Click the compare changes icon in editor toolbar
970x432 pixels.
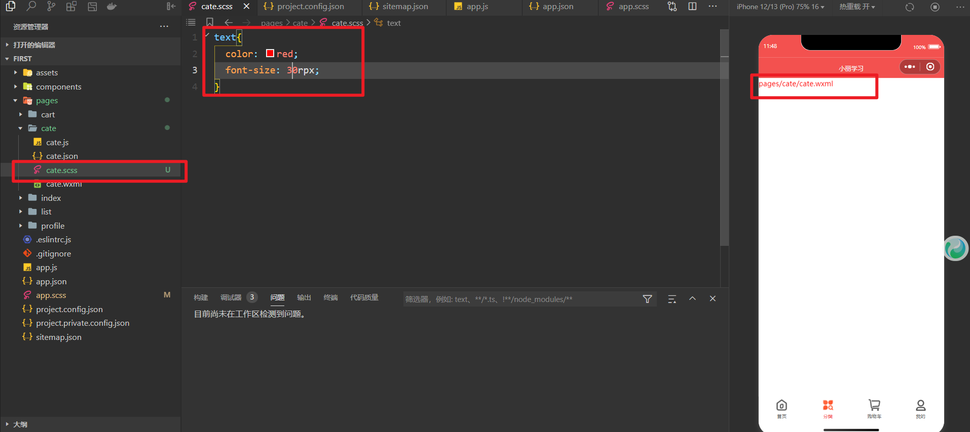(672, 6)
